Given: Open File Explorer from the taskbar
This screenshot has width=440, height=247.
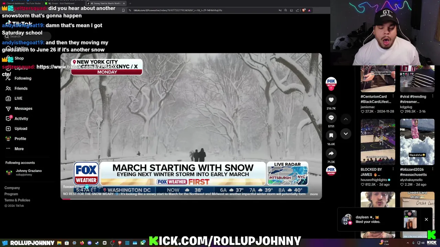Looking at the screenshot, I should click(x=59, y=243).
